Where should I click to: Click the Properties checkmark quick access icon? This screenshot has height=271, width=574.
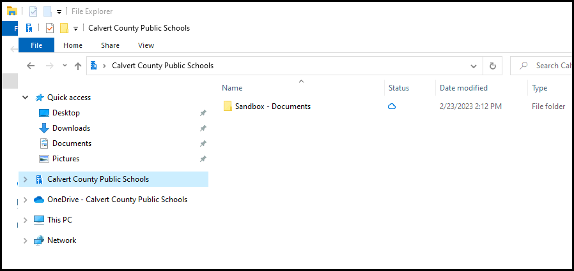[x=50, y=28]
